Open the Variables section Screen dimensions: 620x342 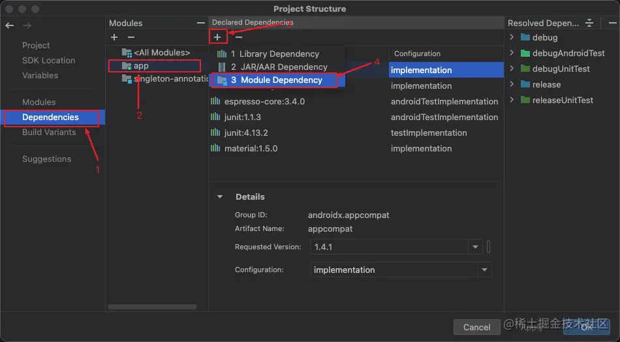click(x=40, y=75)
